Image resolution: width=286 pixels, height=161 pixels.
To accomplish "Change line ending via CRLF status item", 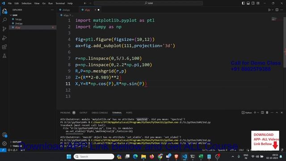I will point(241,150).
